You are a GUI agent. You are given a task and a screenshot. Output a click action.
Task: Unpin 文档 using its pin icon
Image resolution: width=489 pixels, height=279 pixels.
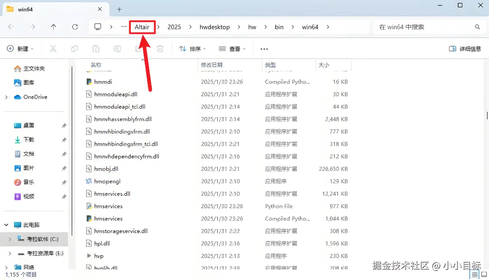click(x=64, y=154)
